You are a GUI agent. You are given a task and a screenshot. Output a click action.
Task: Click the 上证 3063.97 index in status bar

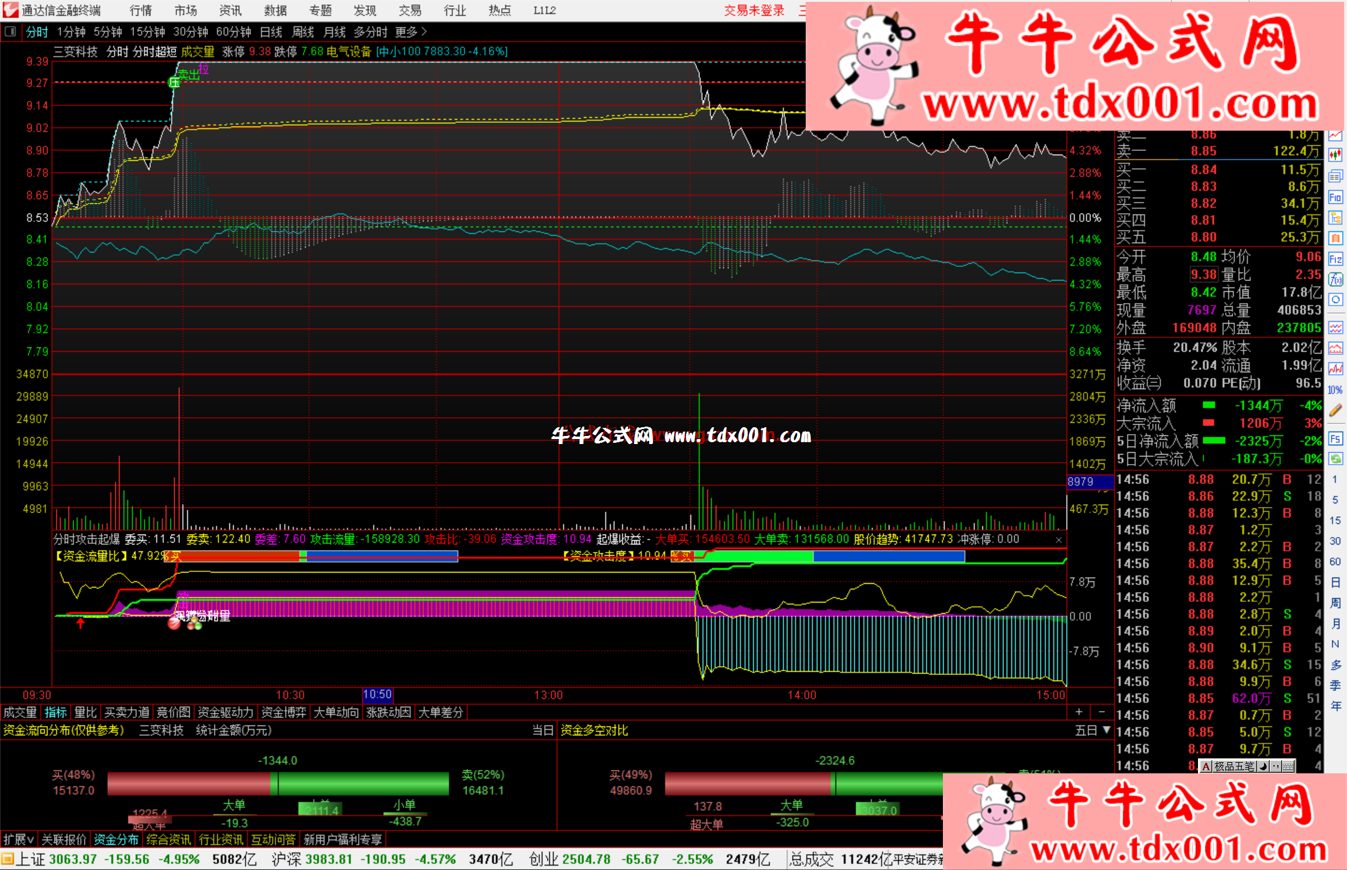click(56, 859)
